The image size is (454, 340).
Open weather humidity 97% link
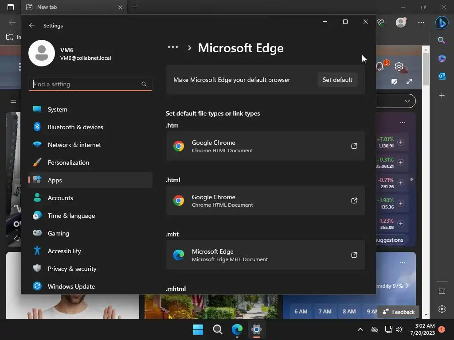[x=392, y=286]
